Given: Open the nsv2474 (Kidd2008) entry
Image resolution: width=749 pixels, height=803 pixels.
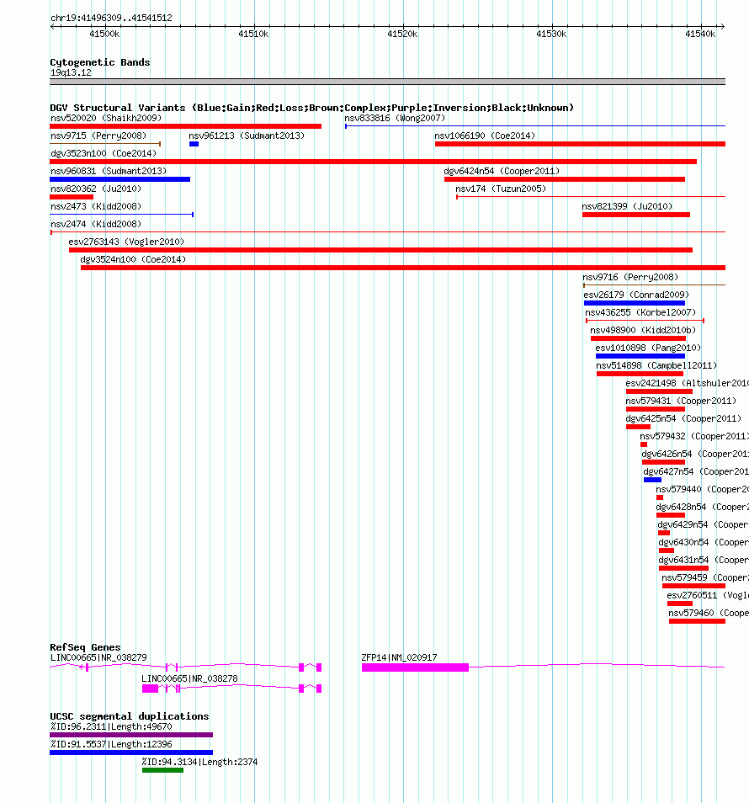Looking at the screenshot, I should point(96,224).
